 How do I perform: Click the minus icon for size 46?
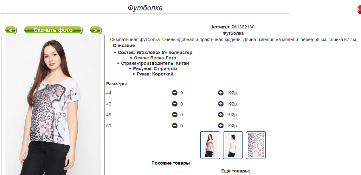(175, 104)
